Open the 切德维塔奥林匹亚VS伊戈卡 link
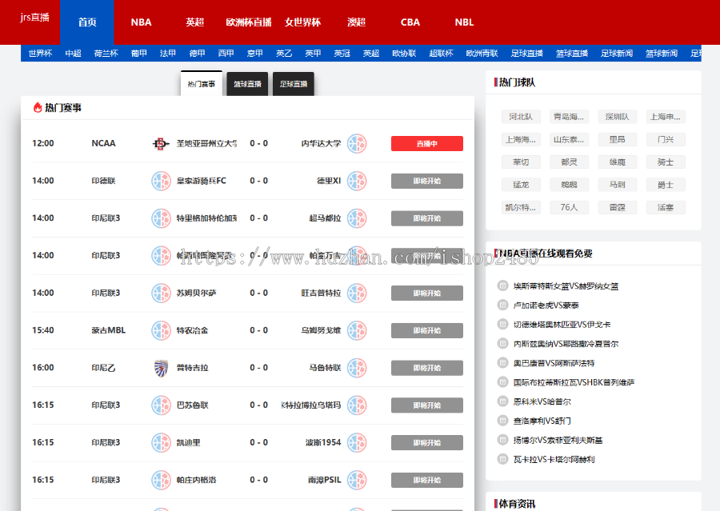Image resolution: width=720 pixels, height=511 pixels. (x=562, y=325)
